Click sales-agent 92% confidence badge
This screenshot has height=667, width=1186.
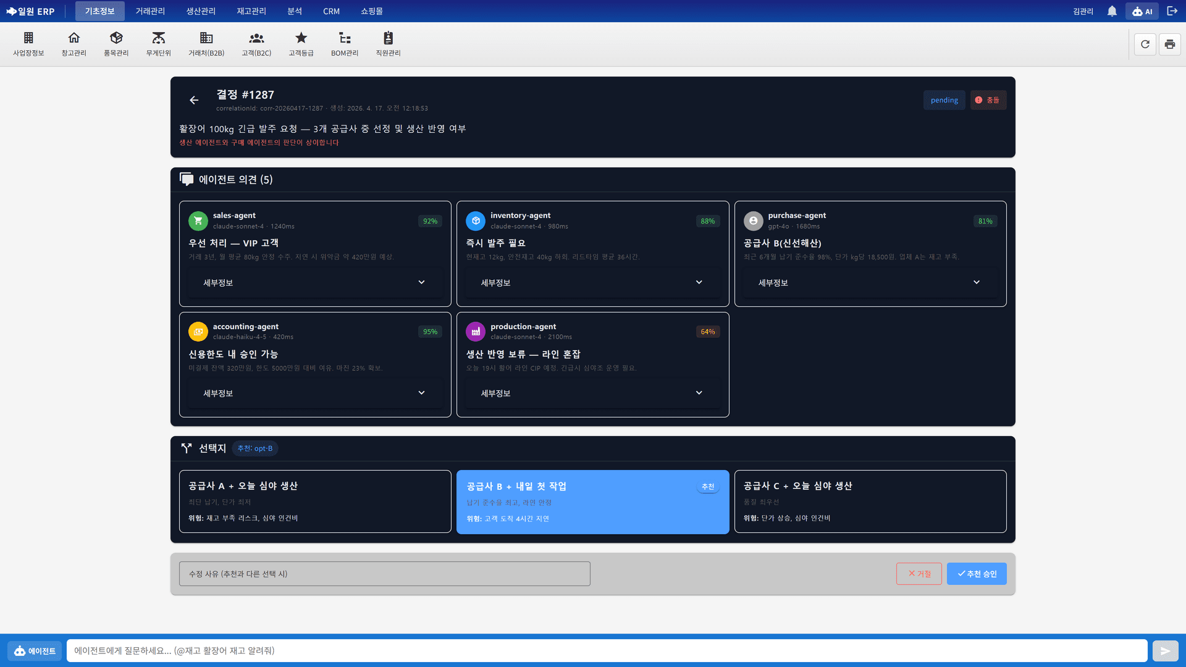click(430, 221)
